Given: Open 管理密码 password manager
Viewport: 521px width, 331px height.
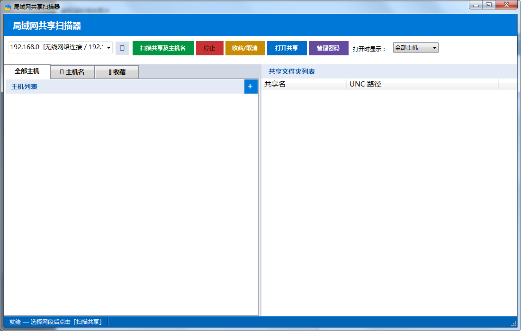Looking at the screenshot, I should (328, 48).
